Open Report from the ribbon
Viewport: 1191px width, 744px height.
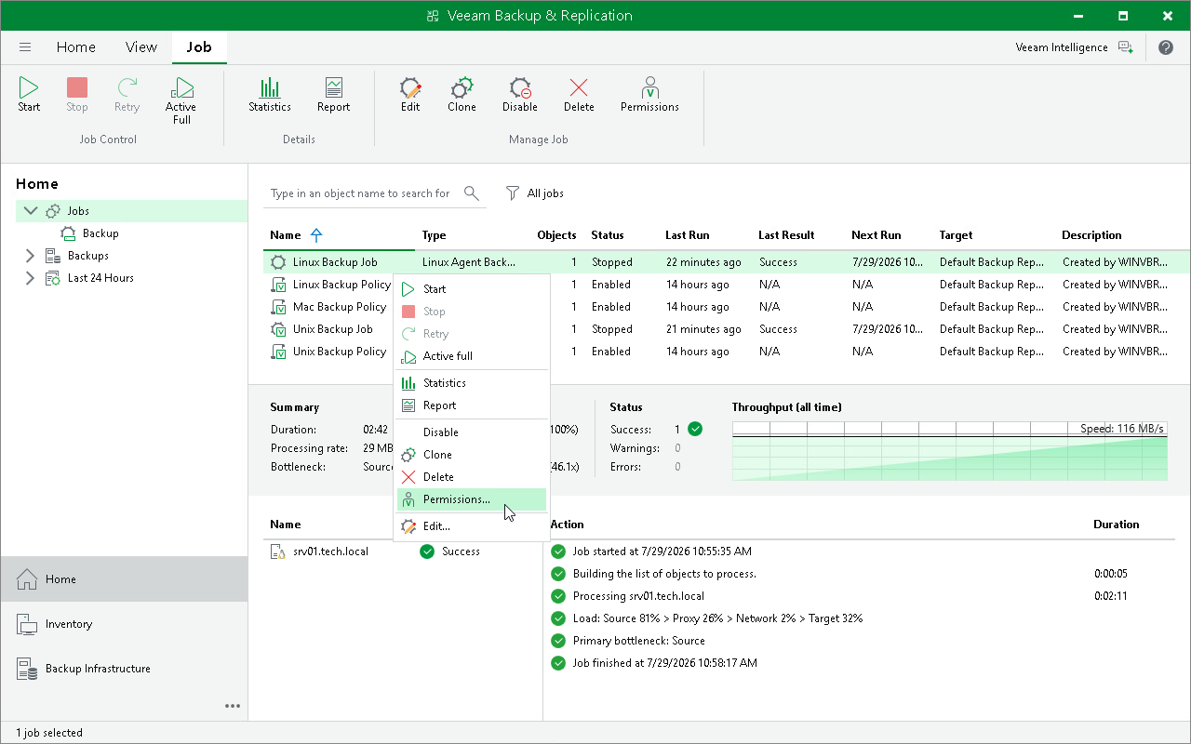(x=333, y=96)
